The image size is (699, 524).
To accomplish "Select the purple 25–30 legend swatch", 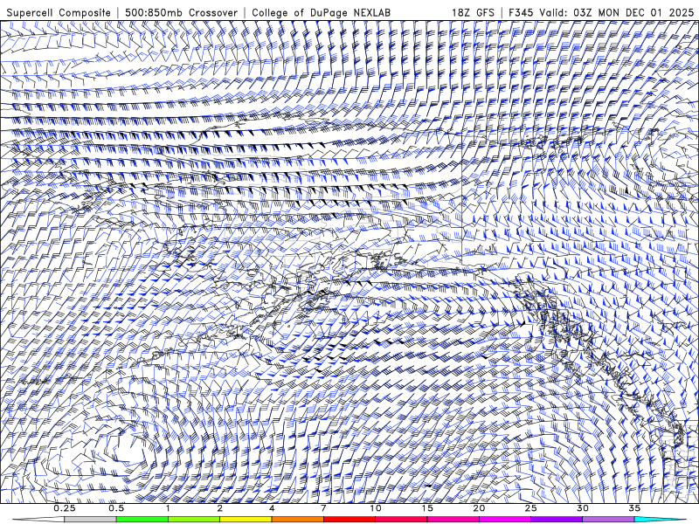I will [557, 520].
